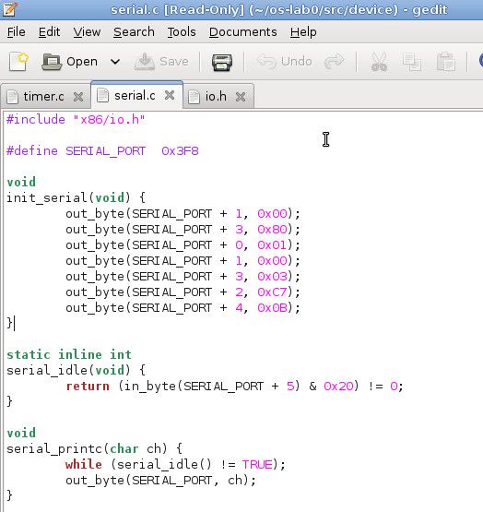
Task: Click the Print icon
Action: [222, 62]
